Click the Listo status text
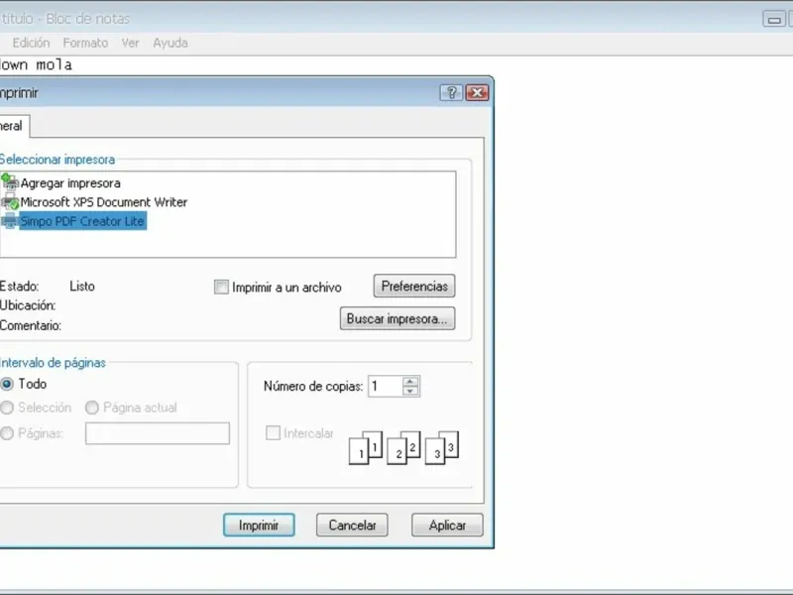Image resolution: width=793 pixels, height=595 pixels. click(x=82, y=287)
